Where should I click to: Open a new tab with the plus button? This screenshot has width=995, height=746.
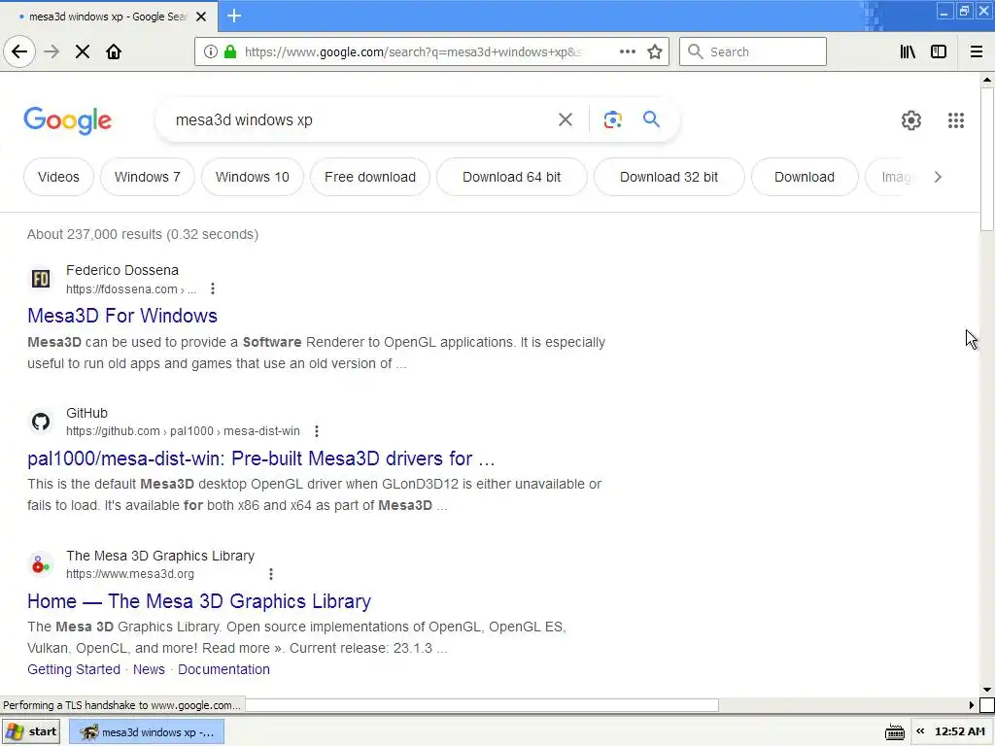[234, 16]
